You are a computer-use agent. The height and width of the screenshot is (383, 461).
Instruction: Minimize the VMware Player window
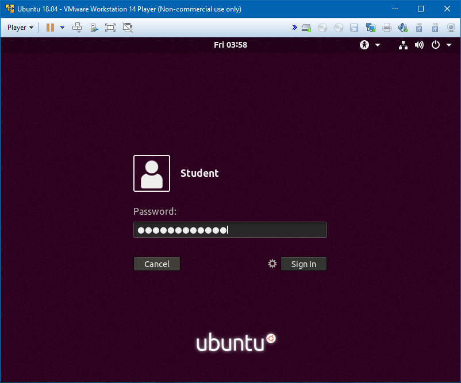tap(395, 9)
